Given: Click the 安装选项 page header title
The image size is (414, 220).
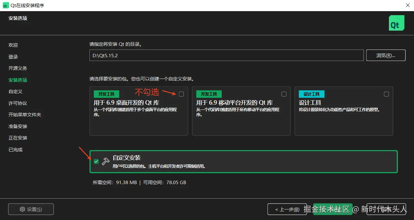Looking at the screenshot, I should [18, 18].
